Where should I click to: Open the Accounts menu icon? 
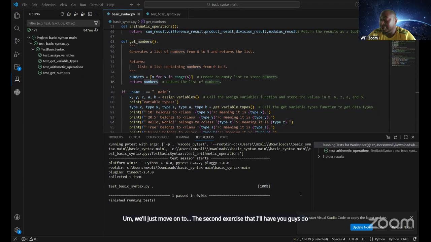tap(17, 217)
